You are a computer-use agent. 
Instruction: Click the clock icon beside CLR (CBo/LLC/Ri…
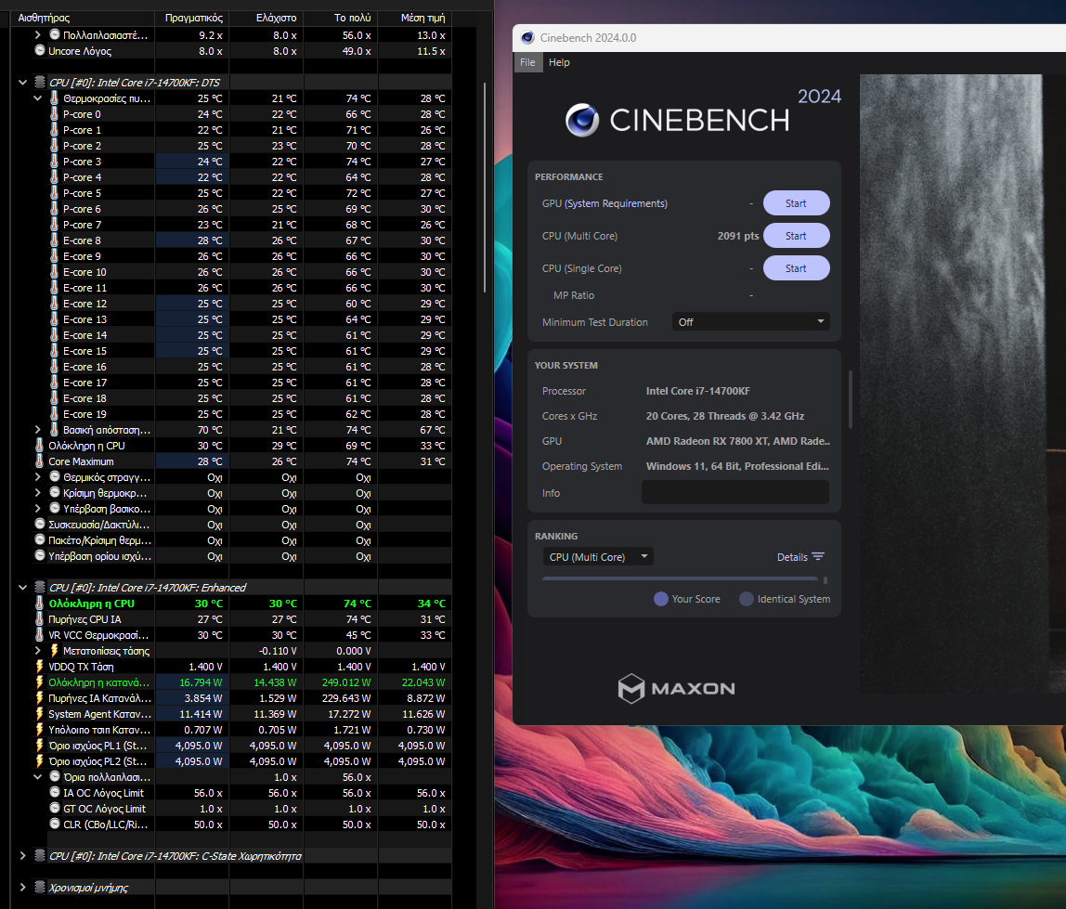pyautogui.click(x=55, y=825)
